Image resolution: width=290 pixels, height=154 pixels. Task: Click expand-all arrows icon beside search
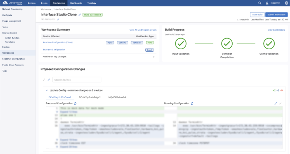[x=44, y=80]
